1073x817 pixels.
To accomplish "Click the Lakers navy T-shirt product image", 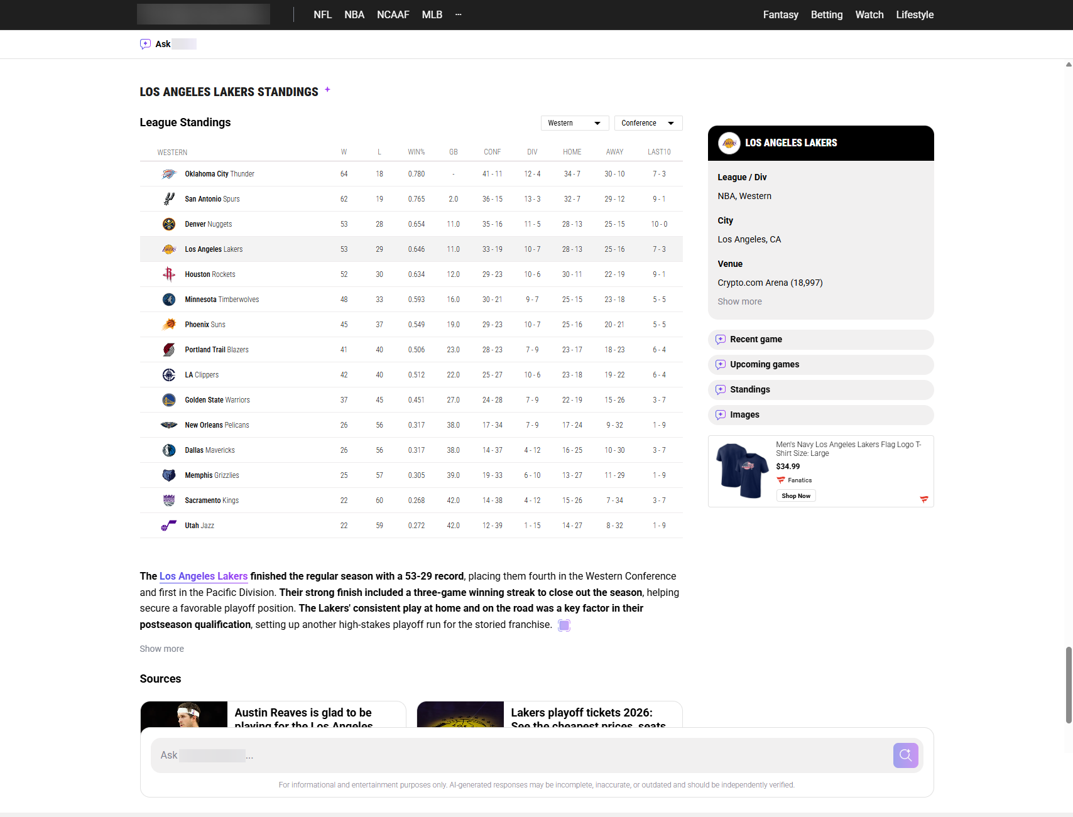I will (x=743, y=471).
